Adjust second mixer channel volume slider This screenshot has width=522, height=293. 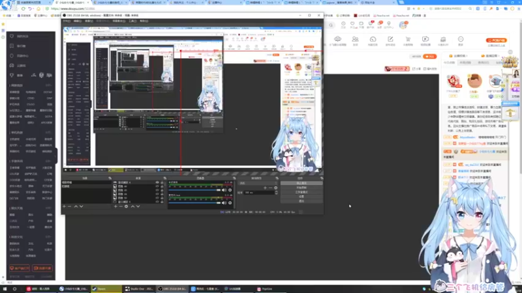[194, 202]
